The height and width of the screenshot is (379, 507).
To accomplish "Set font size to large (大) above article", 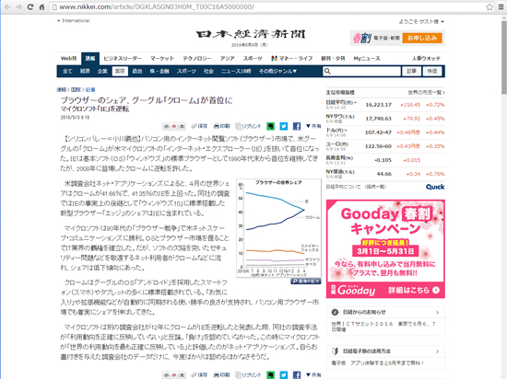I will pos(182,126).
